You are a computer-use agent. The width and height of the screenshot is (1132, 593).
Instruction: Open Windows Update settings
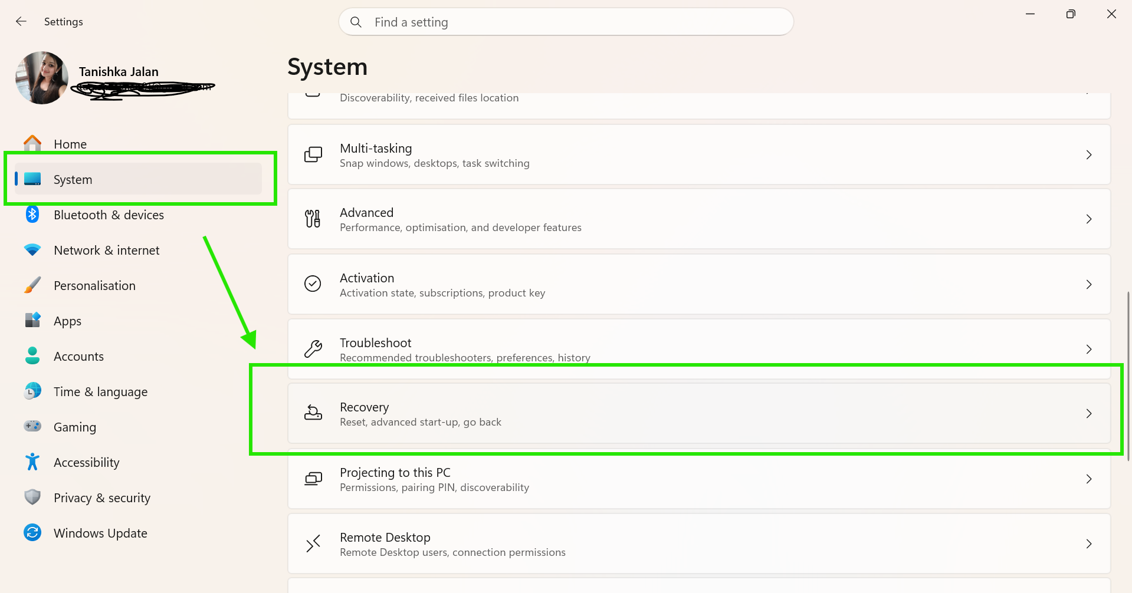(x=138, y=533)
